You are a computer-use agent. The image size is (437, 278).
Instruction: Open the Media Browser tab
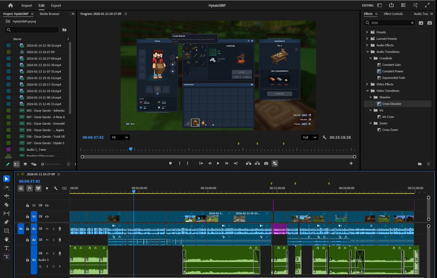click(x=50, y=14)
